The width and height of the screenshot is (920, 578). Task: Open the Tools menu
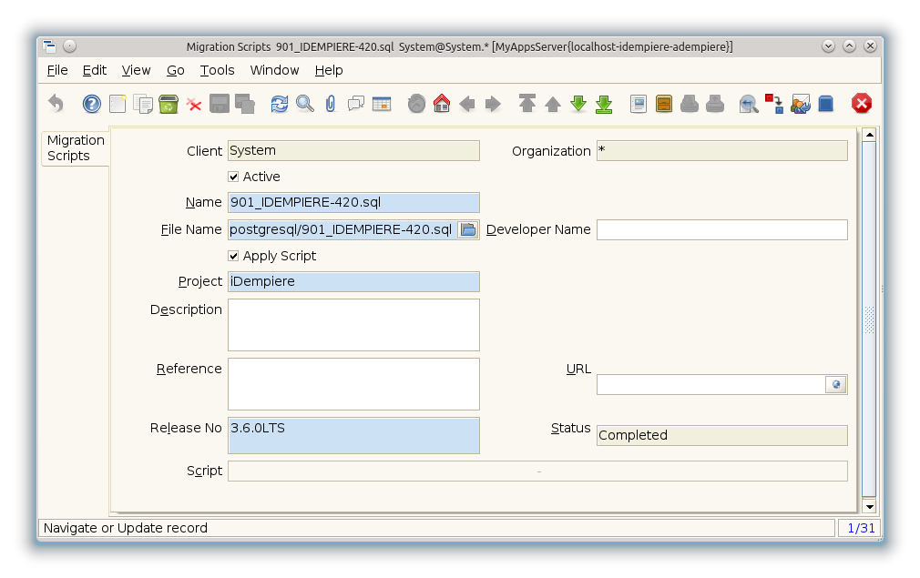point(218,70)
